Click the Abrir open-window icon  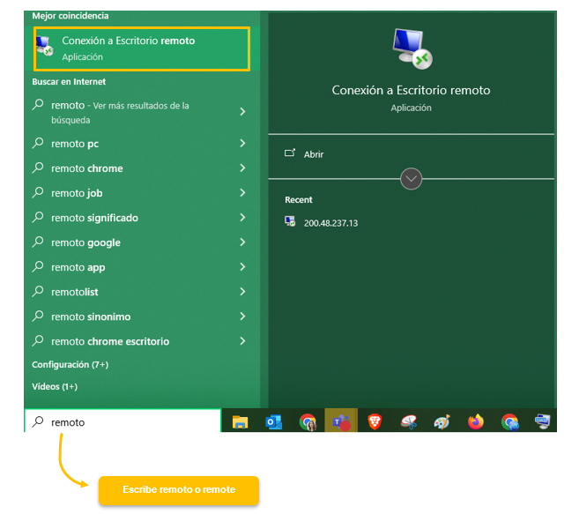pyautogui.click(x=290, y=153)
